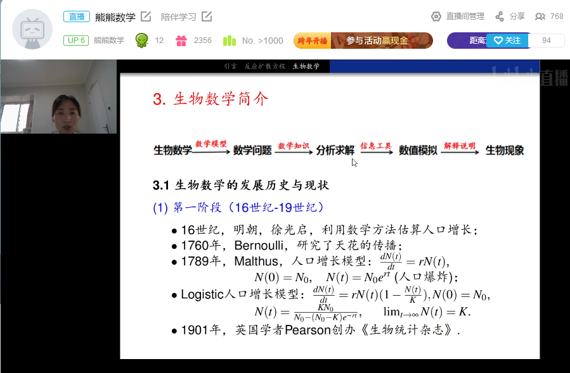Click the green bar-chart ranking icon
This screenshot has height=373, width=570.
point(229,41)
